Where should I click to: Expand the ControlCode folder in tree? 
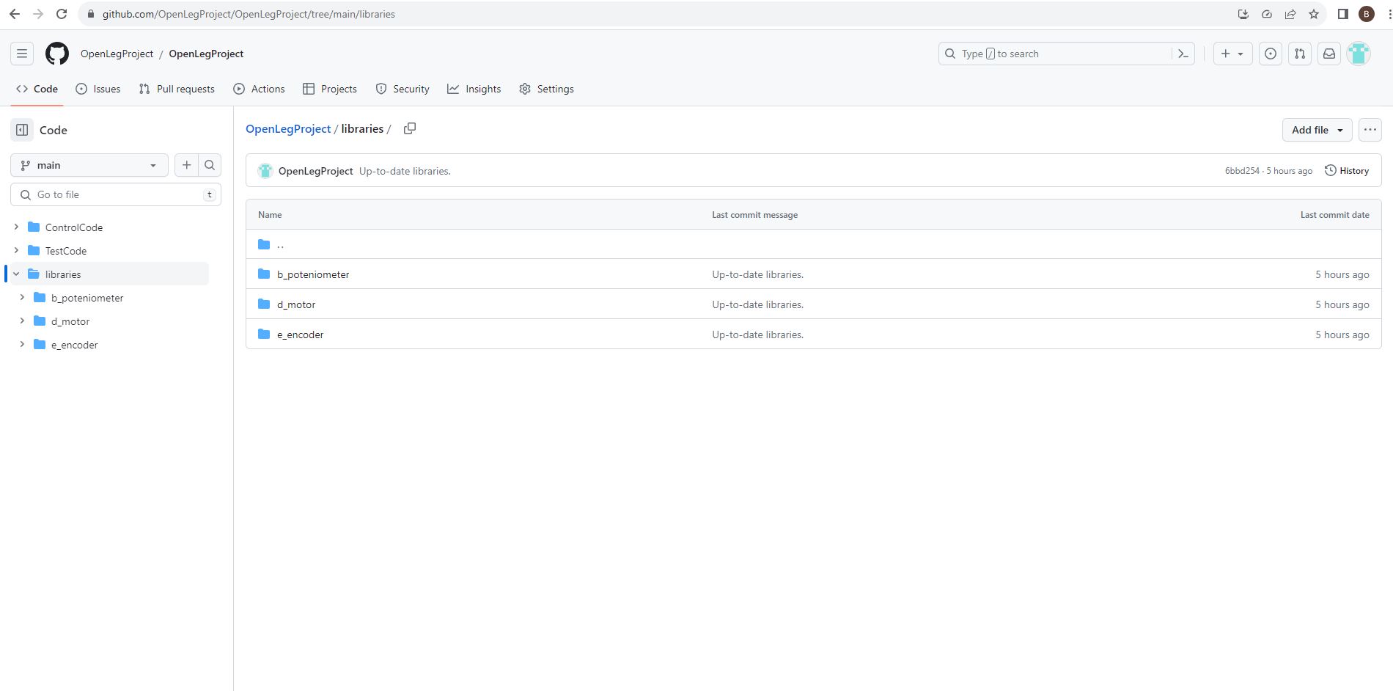[16, 227]
